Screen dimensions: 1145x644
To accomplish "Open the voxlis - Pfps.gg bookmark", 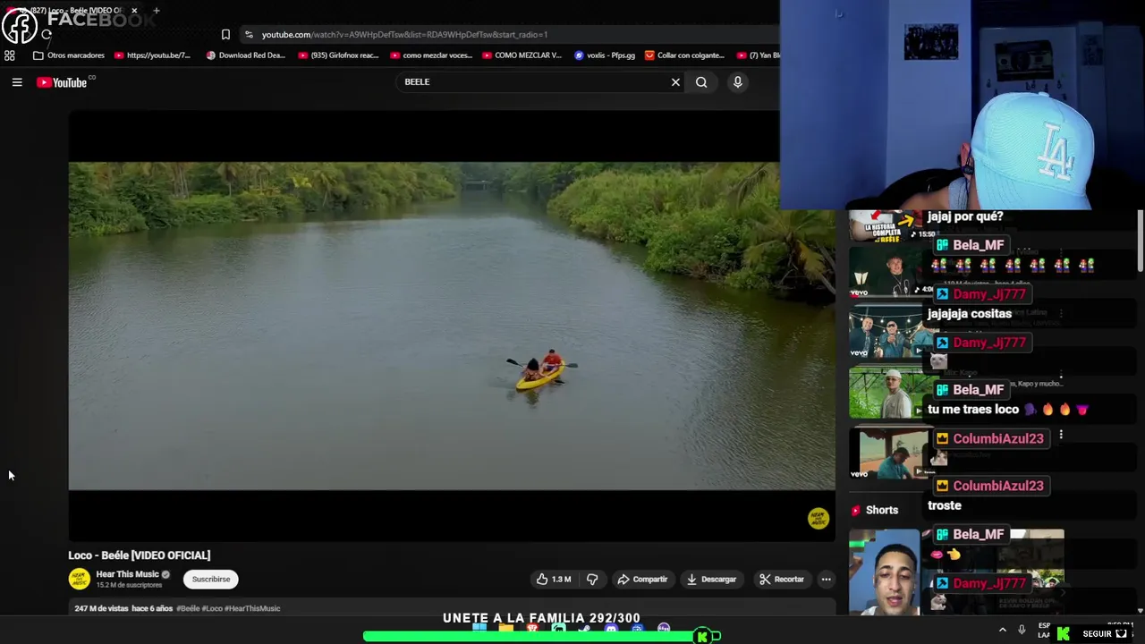I will tap(605, 55).
